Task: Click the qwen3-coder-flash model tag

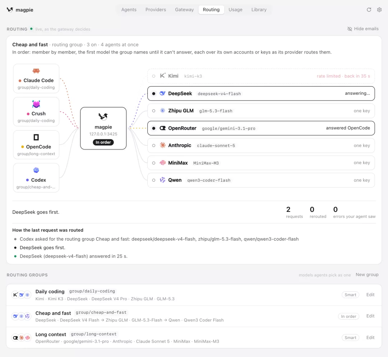Action: (x=209, y=180)
